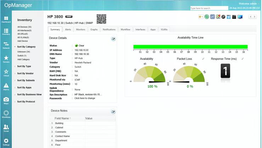The height and width of the screenshot is (148, 262).
Task: Click the search input field
Action: pos(209,8)
